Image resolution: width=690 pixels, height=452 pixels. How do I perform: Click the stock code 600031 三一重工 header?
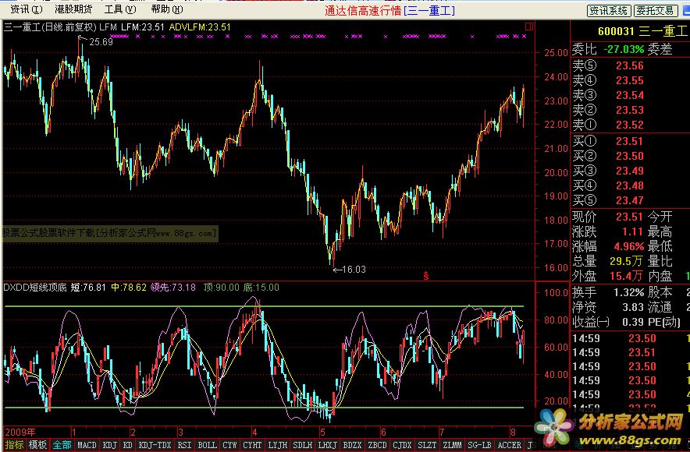(642, 31)
